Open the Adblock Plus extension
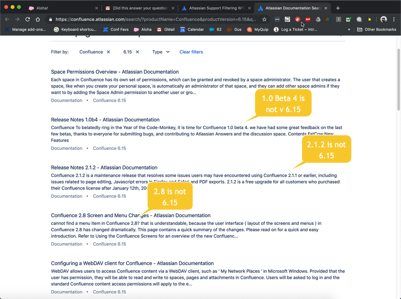The height and width of the screenshot is (299, 401). coord(307,19)
